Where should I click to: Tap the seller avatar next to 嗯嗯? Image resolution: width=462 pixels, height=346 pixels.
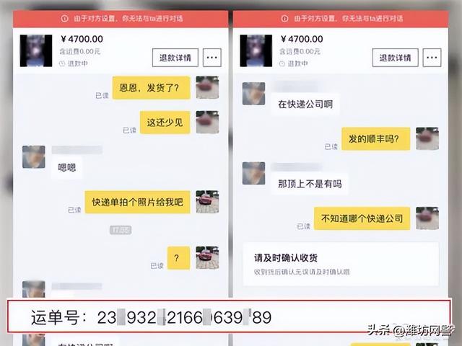(x=34, y=157)
